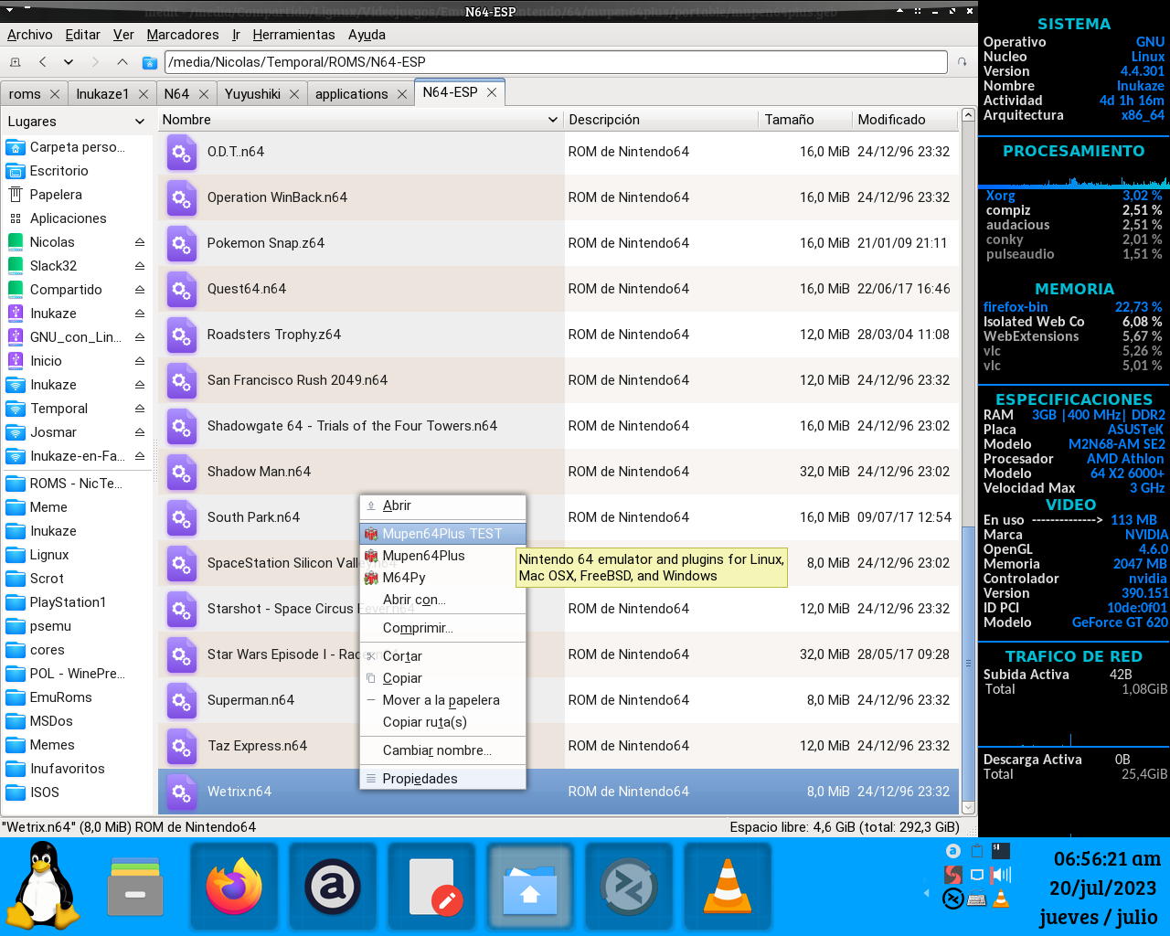Image resolution: width=1170 pixels, height=936 pixels.
Task: Open the text editor taskbar icon
Action: 432,887
